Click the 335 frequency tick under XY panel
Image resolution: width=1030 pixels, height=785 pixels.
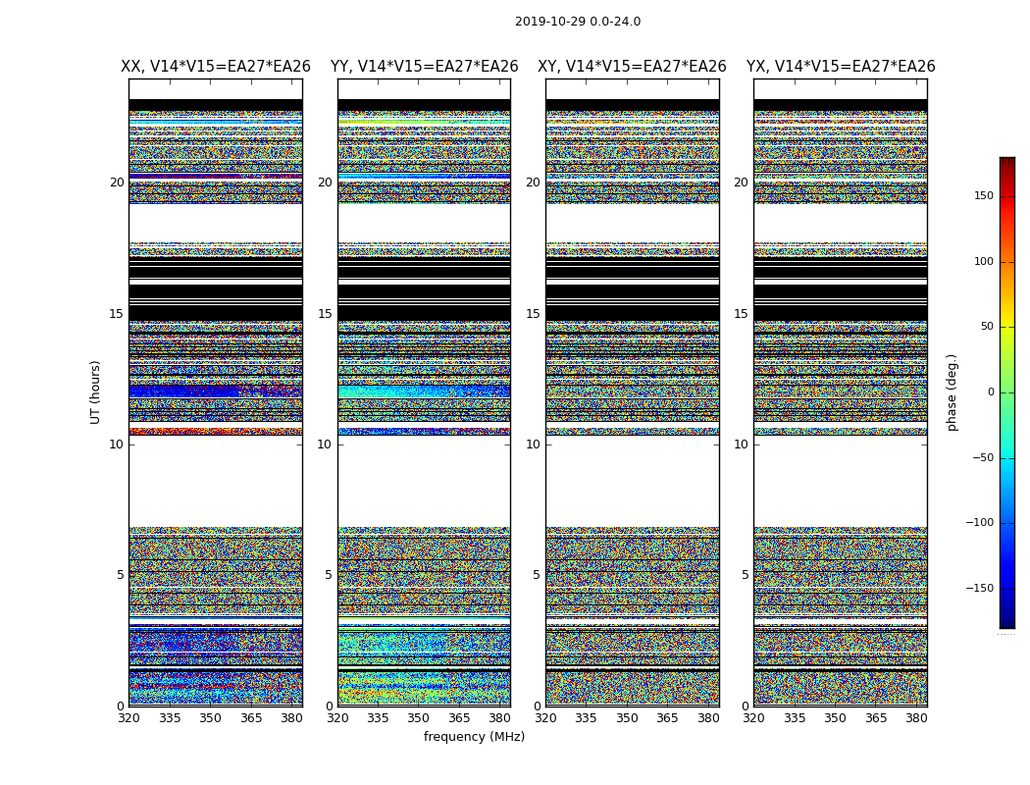pos(586,718)
